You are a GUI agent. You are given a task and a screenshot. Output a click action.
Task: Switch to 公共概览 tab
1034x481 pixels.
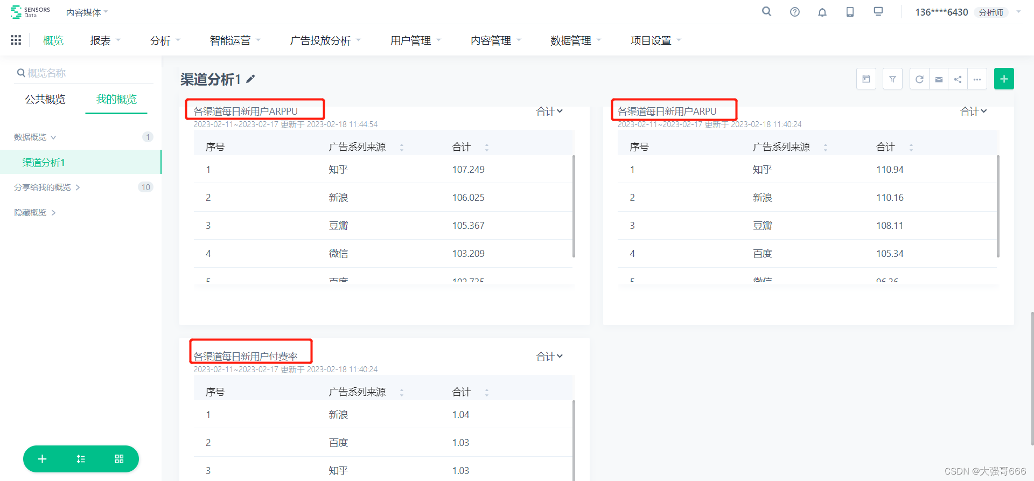pos(45,99)
